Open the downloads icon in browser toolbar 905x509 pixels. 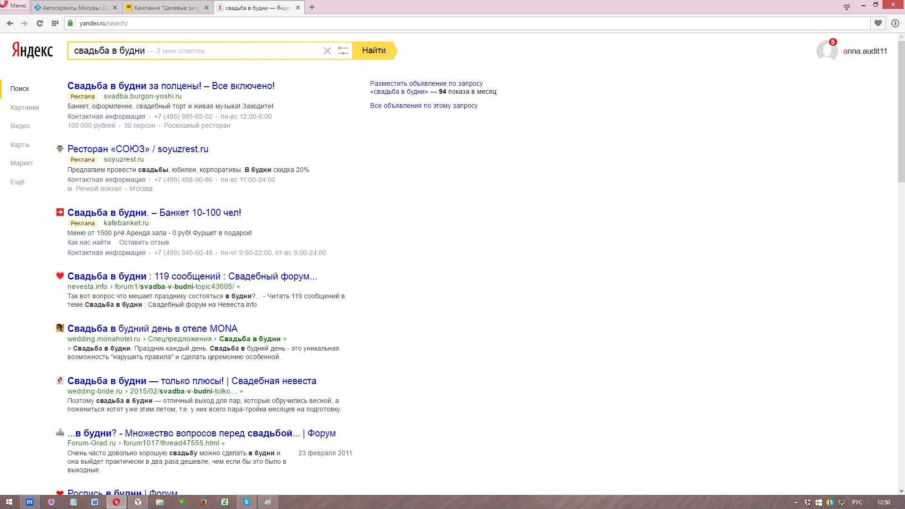coord(895,23)
